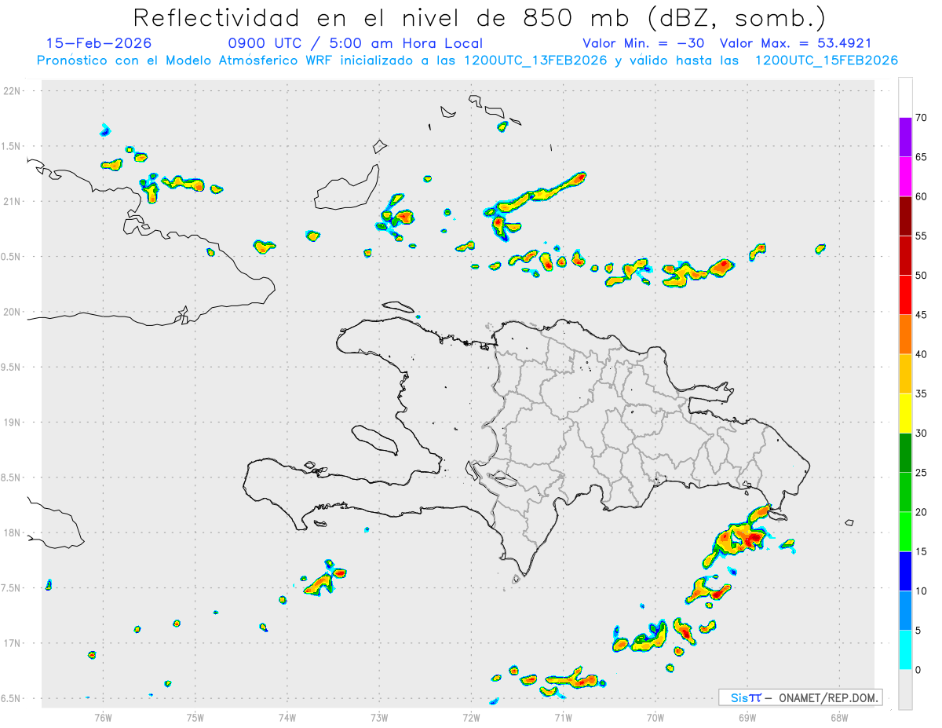This screenshot has width=942, height=728.
Task: Click the colorbar value label '60'
Action: tap(922, 196)
